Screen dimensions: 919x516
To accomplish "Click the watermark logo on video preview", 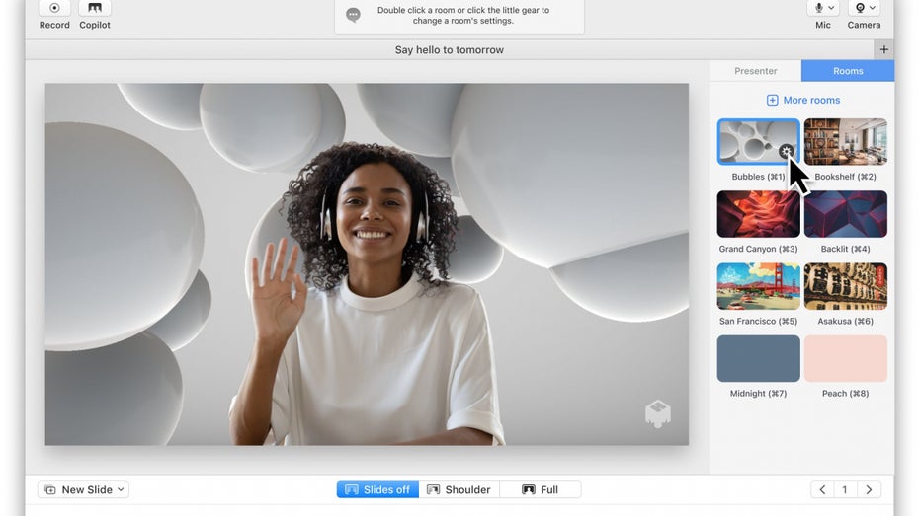I will tap(658, 414).
